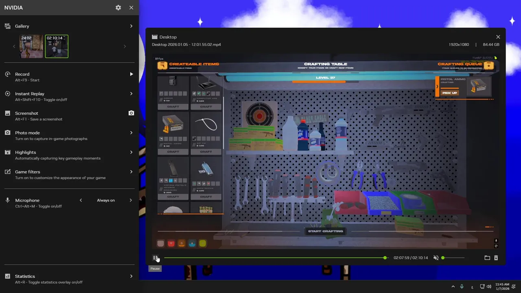Click the Instant Replay icon
521x293 pixels.
tap(7, 94)
